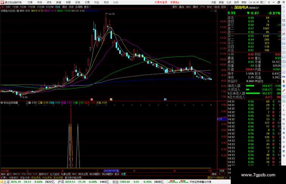Select 月 period in right sidebar
Viewport: 286px width, 184px height.
[284, 138]
